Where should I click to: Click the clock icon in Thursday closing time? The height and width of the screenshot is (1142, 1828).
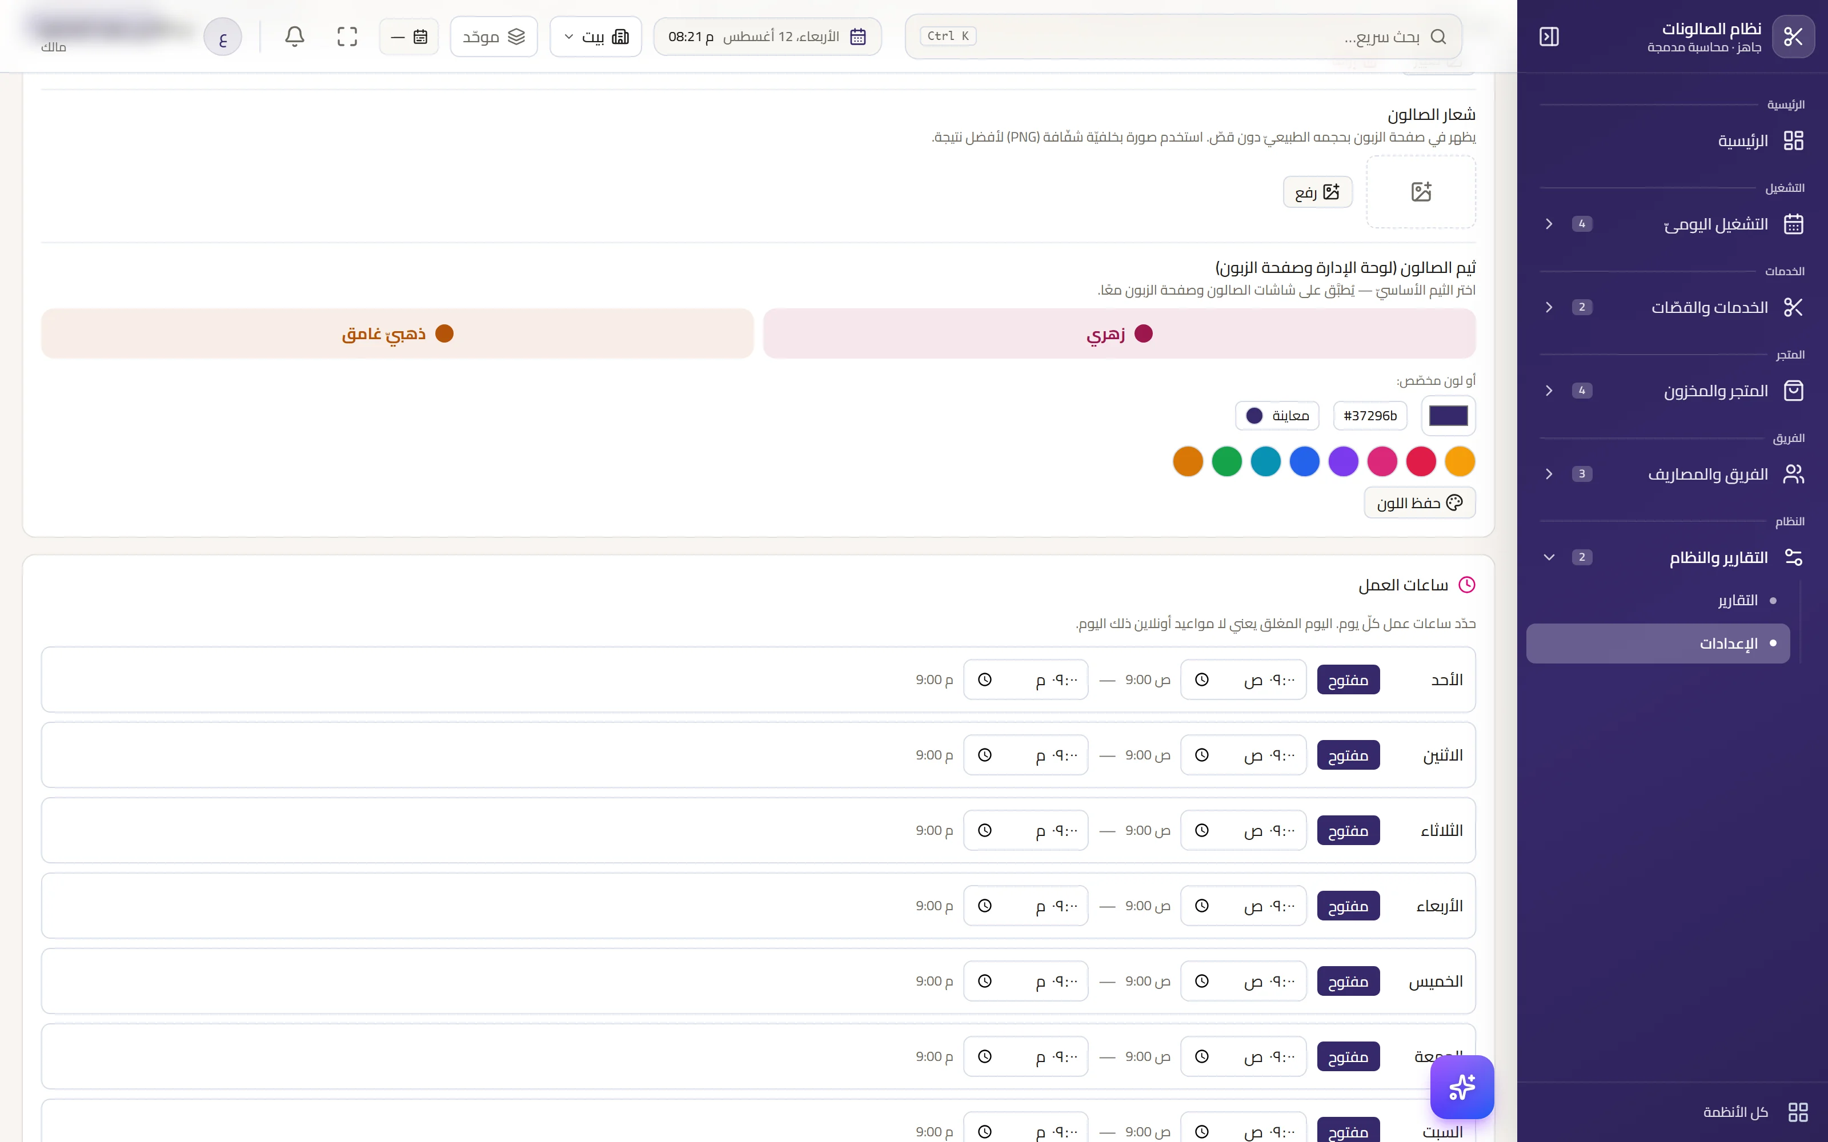click(x=985, y=981)
